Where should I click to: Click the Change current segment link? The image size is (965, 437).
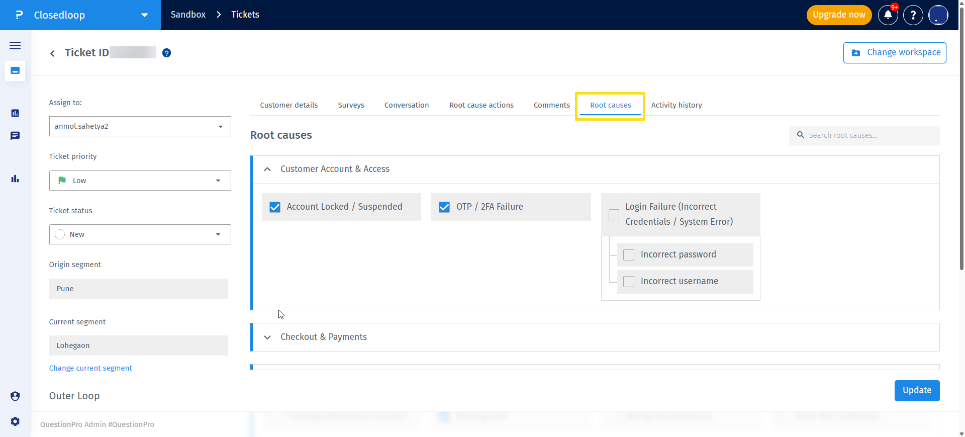pos(90,368)
